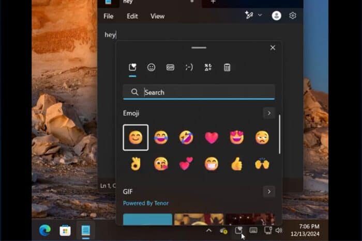Grab the emoji panel top drag handle
Viewport: 362px width, 241px height.
(199, 47)
